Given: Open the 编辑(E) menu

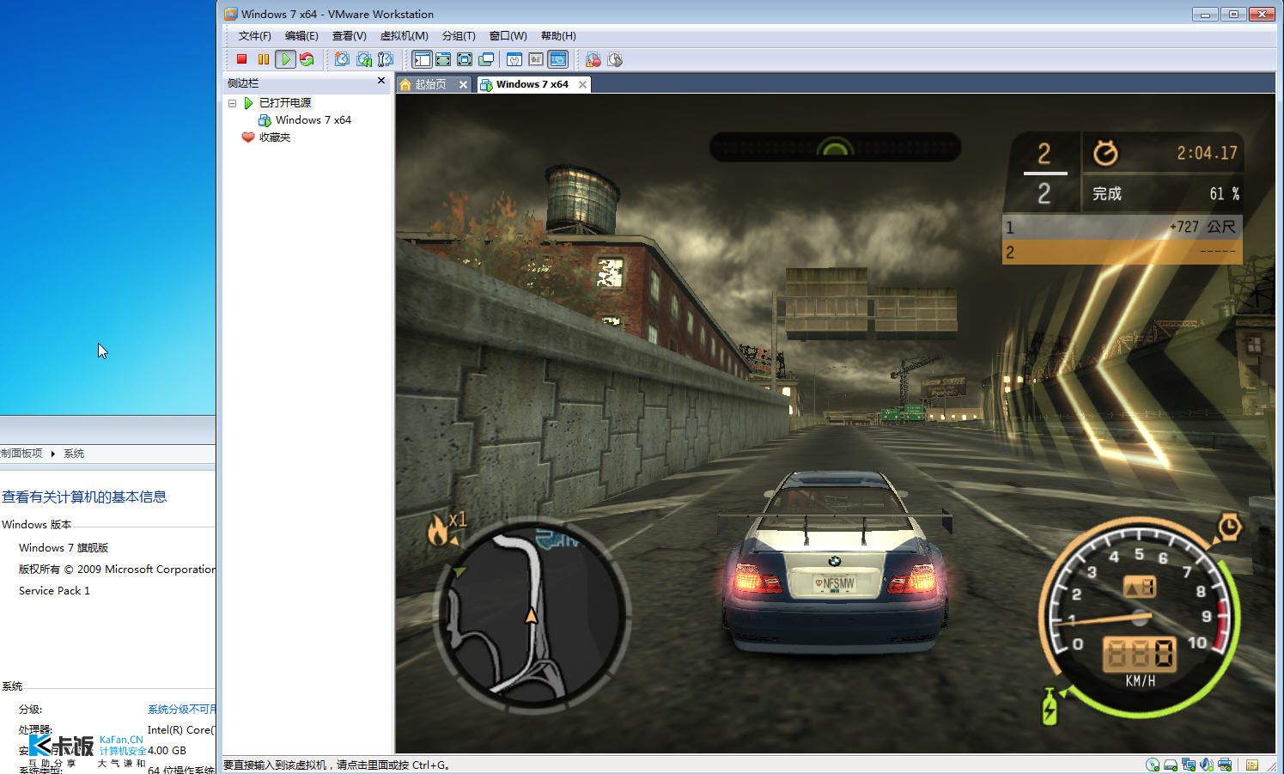Looking at the screenshot, I should pos(301,36).
